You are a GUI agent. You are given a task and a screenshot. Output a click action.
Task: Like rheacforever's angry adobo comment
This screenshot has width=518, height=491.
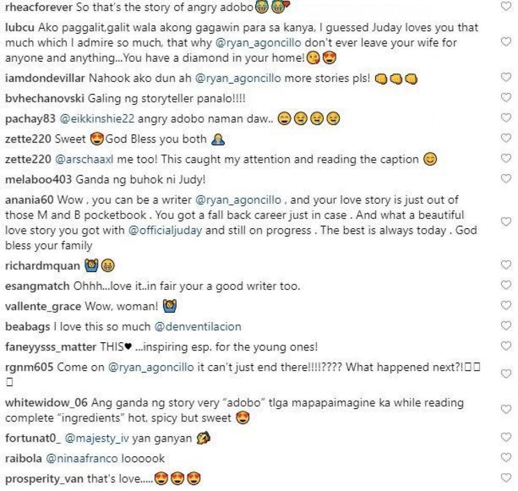pyautogui.click(x=506, y=7)
